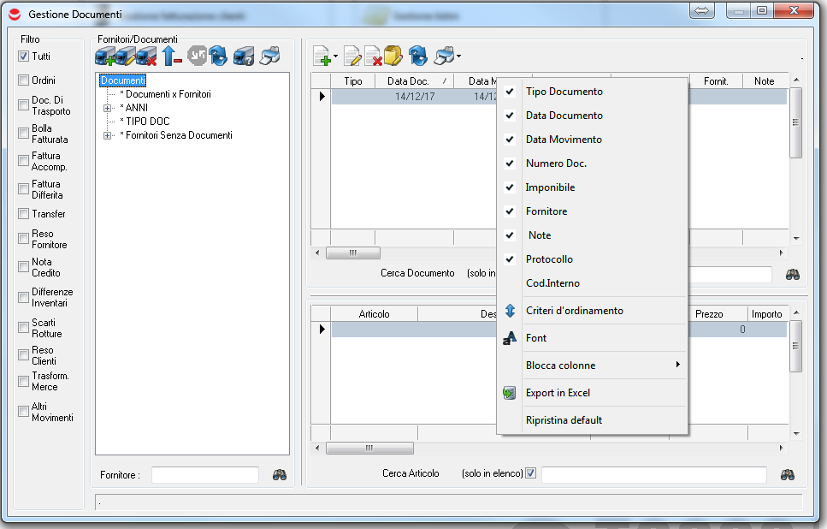The image size is (827, 529).
Task: Click the yellow package icon with pencil
Action: click(x=393, y=56)
